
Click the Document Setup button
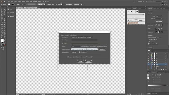[x=69, y=4]
